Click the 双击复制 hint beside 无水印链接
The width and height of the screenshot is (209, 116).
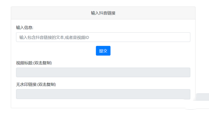point(47,85)
